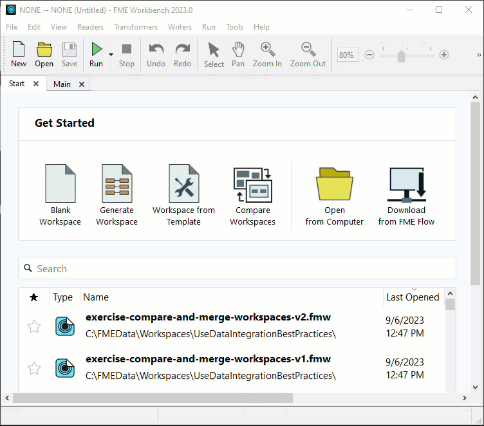The width and height of the screenshot is (484, 426).
Task: Click the zoom slider handle
Action: (401, 56)
